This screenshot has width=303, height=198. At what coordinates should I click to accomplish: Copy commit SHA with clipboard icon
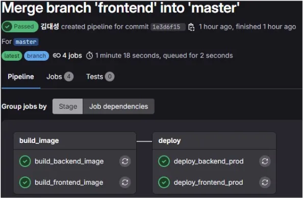tap(191, 27)
